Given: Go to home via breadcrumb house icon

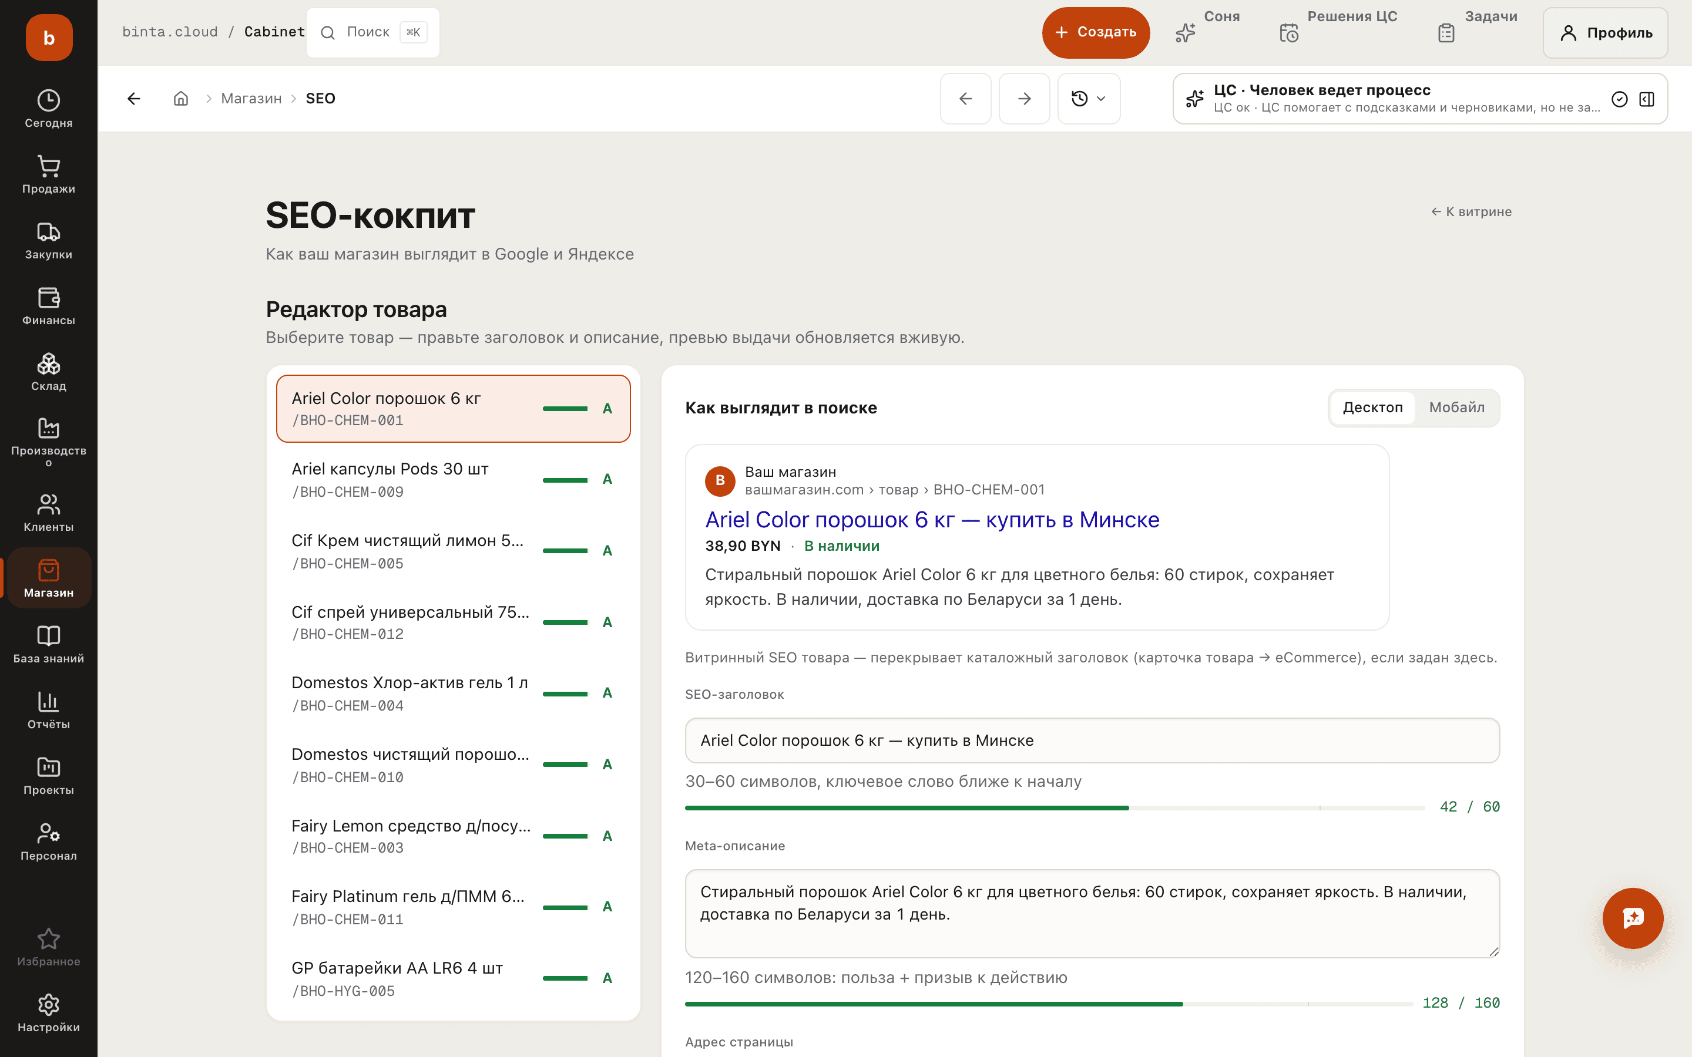Looking at the screenshot, I should [181, 99].
